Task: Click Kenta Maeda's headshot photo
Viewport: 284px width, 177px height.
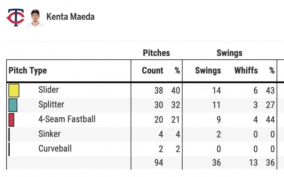Action: [x=35, y=18]
